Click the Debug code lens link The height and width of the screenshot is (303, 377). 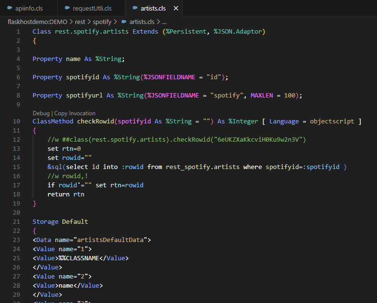(41, 113)
